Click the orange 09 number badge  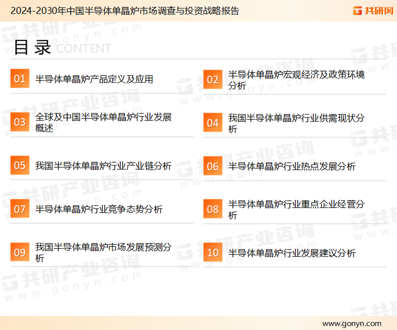(x=20, y=252)
